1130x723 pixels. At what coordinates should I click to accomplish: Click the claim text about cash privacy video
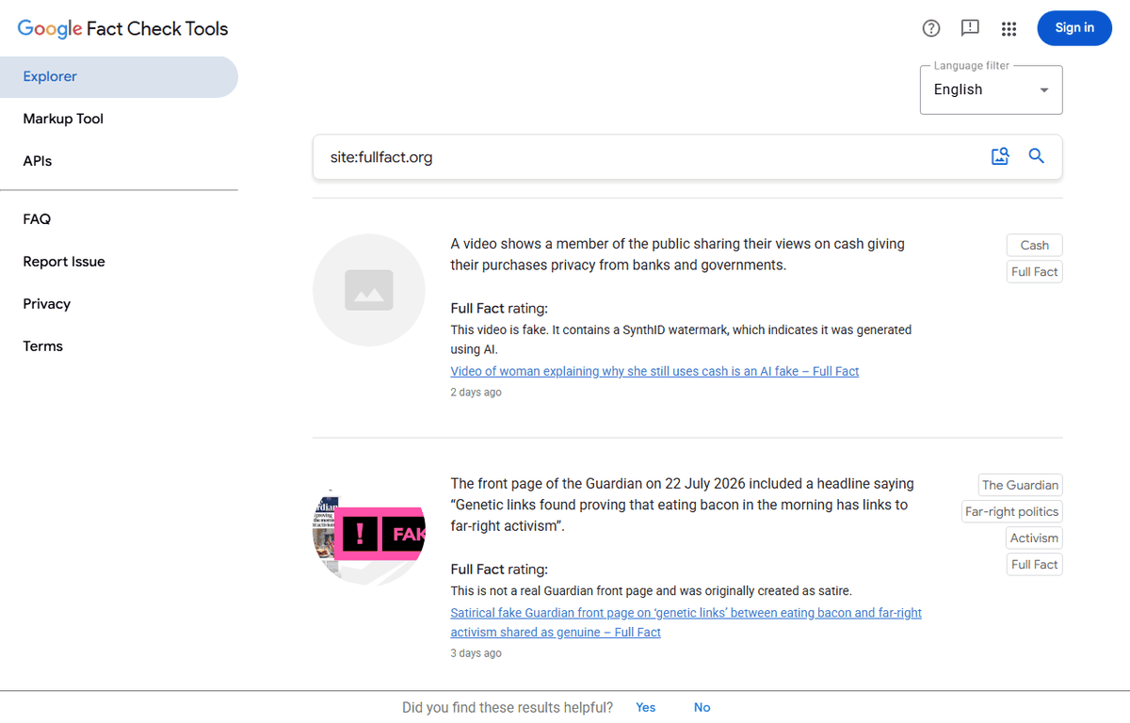(677, 254)
